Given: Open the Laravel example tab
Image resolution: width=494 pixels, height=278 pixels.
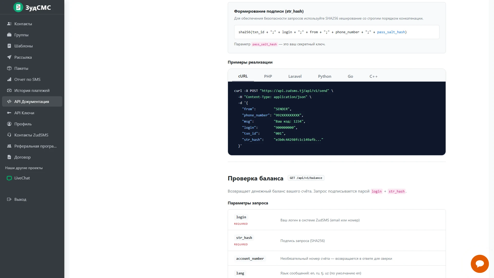Looking at the screenshot, I should (x=295, y=76).
